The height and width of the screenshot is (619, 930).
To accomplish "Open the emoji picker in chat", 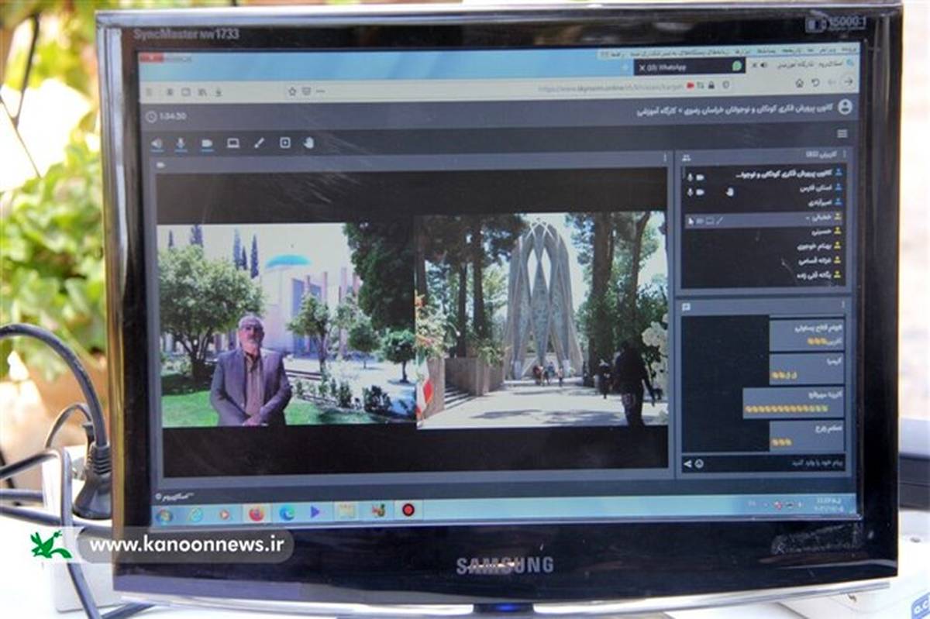I will coord(699,463).
